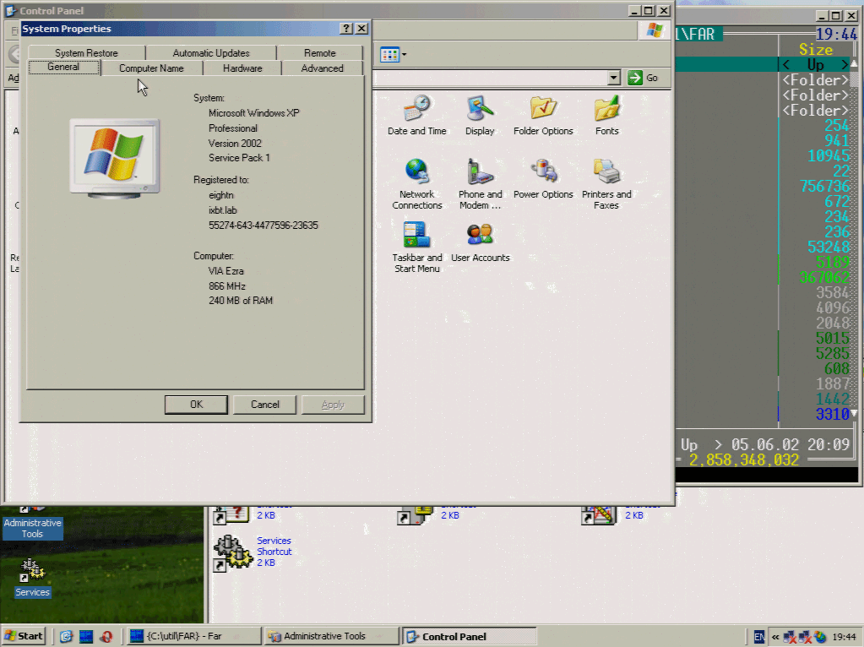This screenshot has height=647, width=864.
Task: Click the Internet Explorer quick launch icon
Action: click(x=66, y=637)
